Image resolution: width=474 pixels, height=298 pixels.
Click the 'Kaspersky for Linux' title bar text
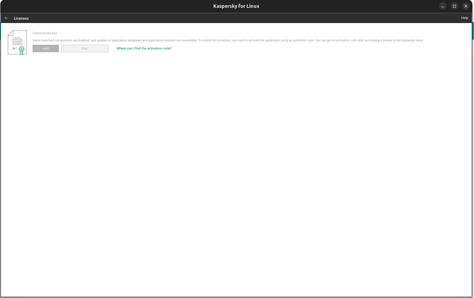[x=236, y=6]
